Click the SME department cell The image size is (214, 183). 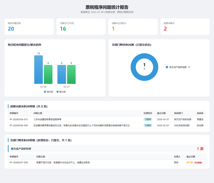click(x=181, y=125)
